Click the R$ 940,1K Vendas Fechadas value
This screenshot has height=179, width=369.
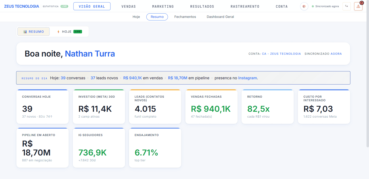point(211,109)
